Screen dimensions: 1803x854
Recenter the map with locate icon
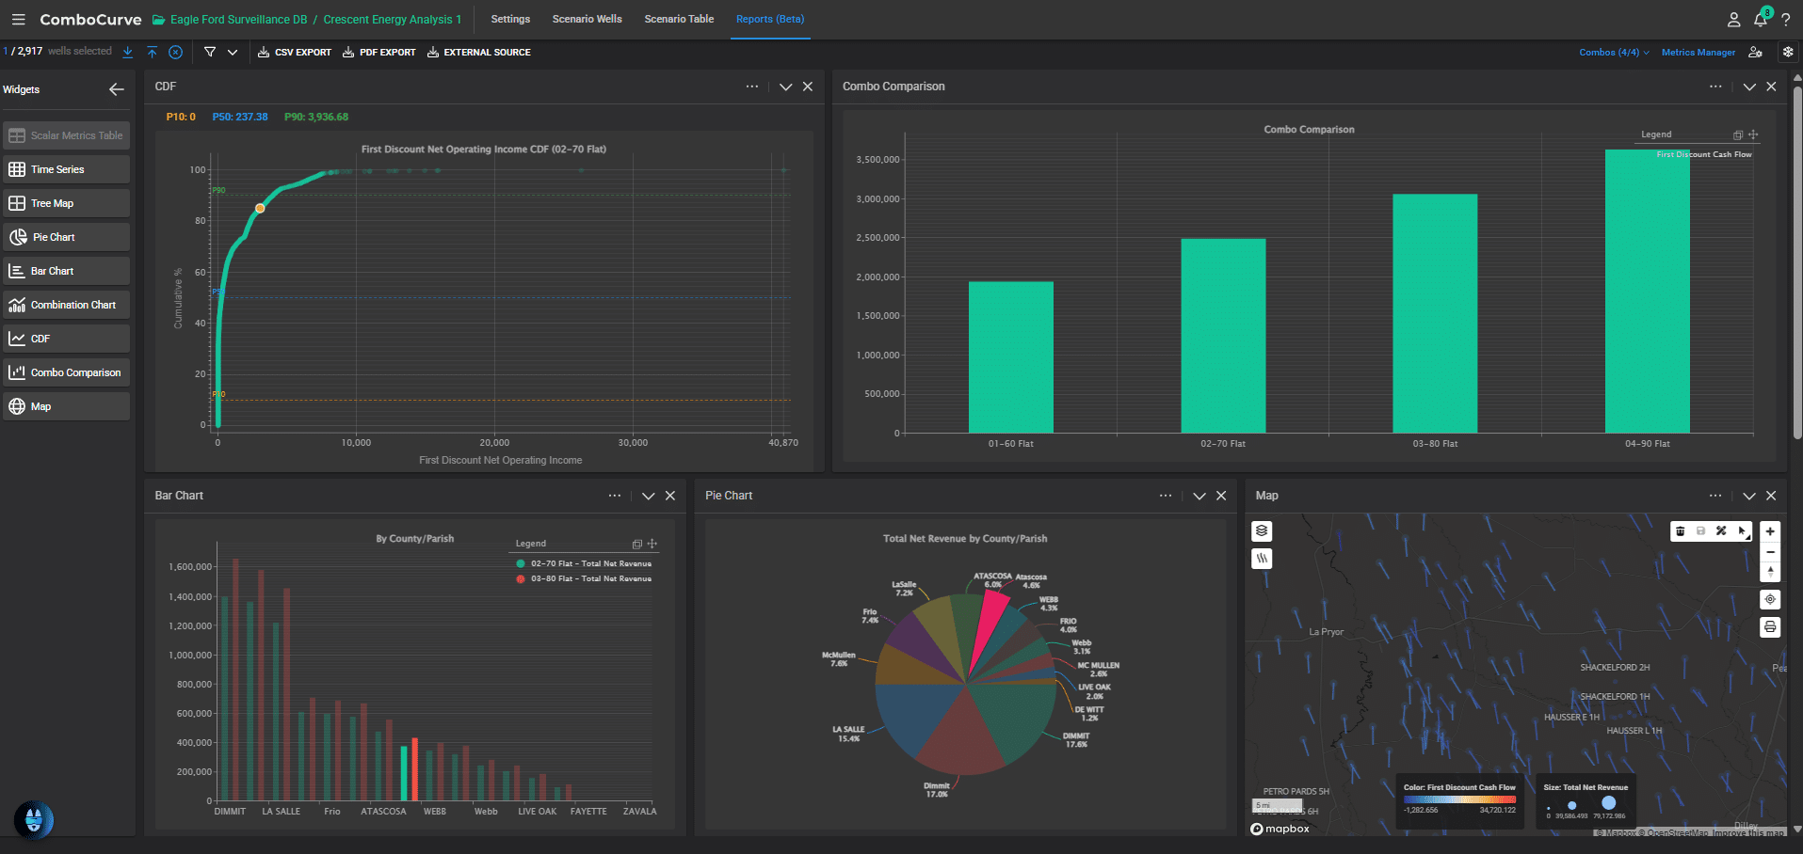tap(1770, 599)
